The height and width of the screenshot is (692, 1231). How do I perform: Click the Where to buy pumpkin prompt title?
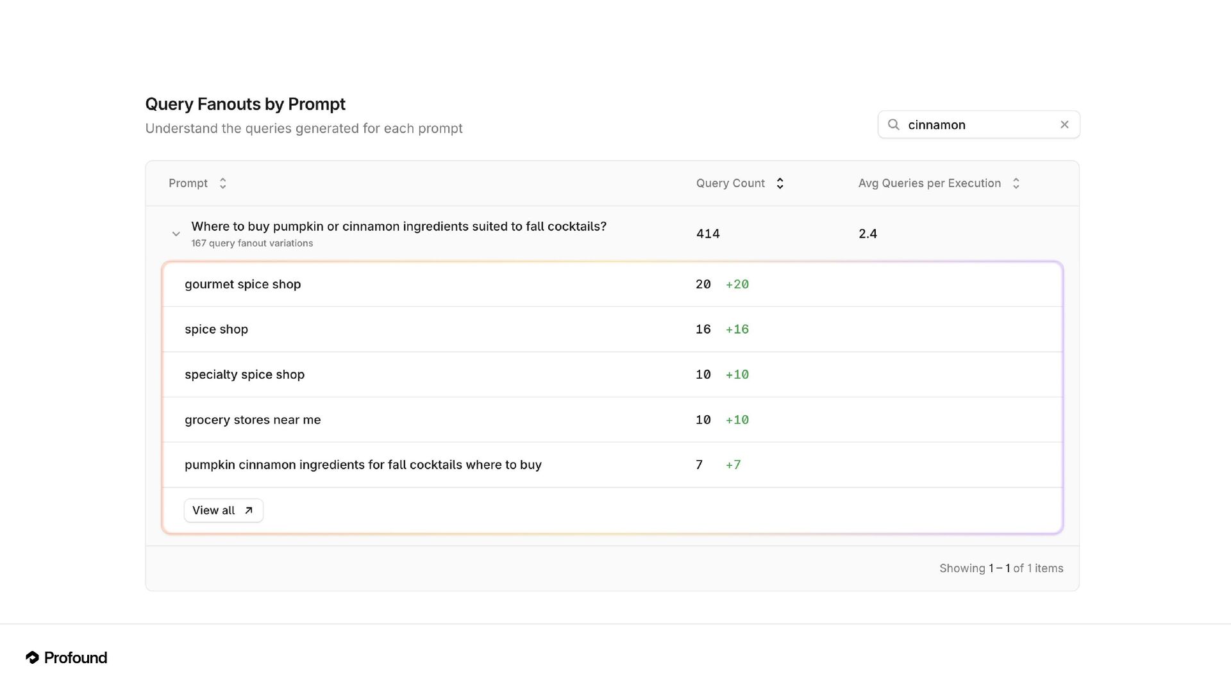click(x=398, y=226)
